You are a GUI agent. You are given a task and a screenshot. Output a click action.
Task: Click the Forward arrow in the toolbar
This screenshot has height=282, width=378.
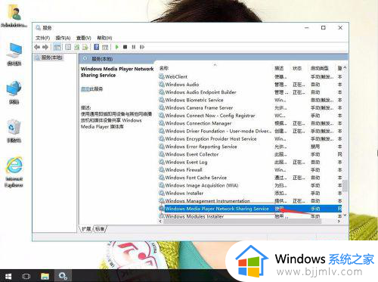[x=45, y=47]
